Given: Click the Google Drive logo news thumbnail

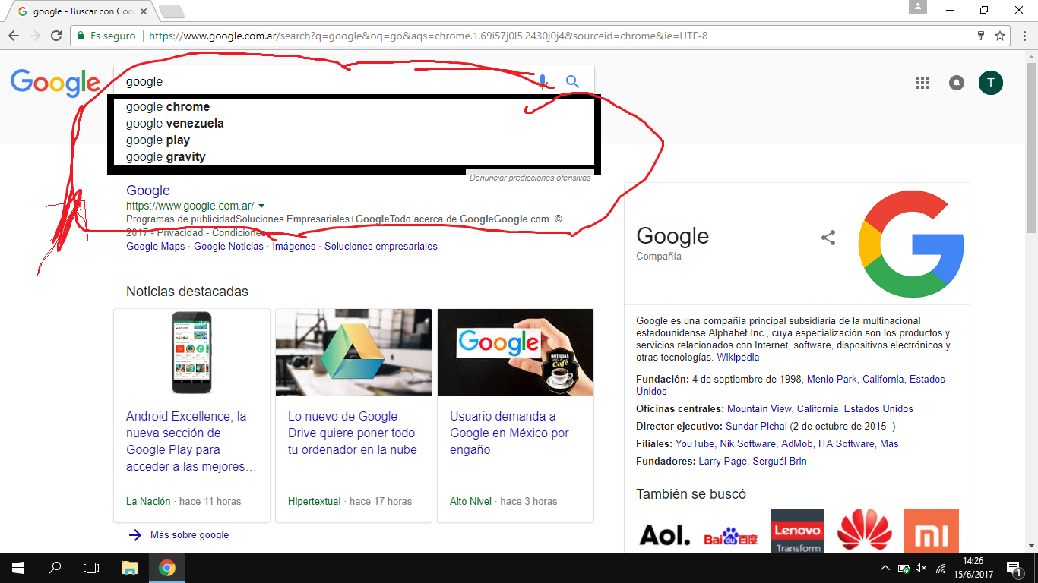Looking at the screenshot, I should (x=353, y=352).
